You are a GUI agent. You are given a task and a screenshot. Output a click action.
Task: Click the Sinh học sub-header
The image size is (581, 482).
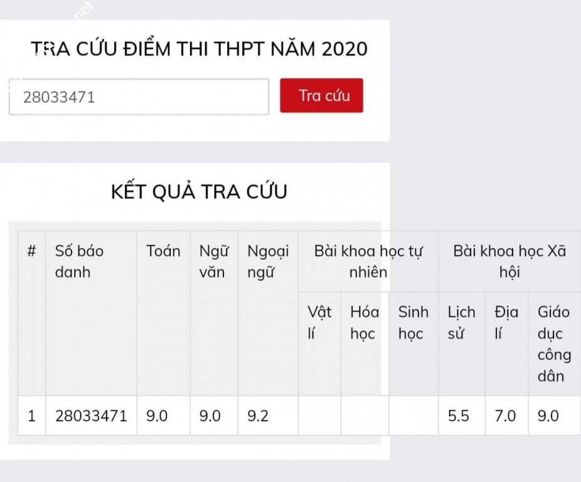pyautogui.click(x=413, y=323)
